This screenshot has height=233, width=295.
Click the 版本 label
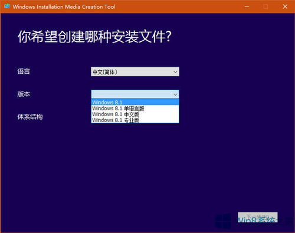(24, 94)
